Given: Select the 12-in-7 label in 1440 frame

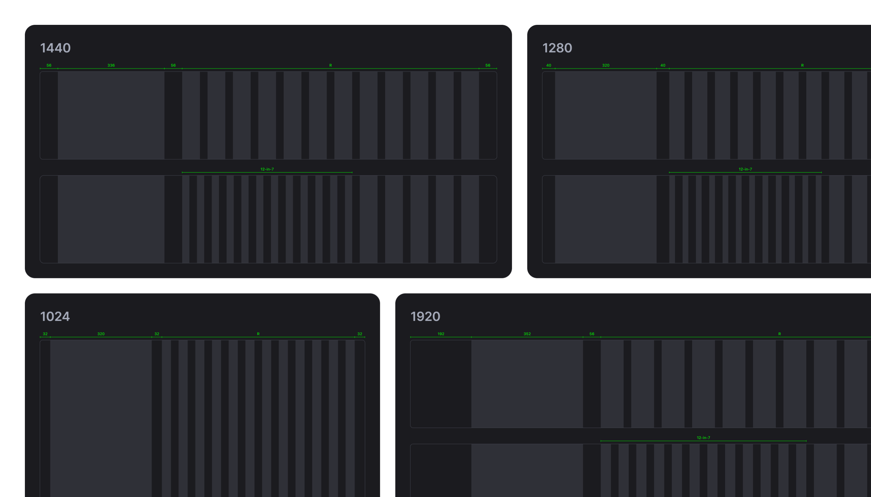Looking at the screenshot, I should [x=267, y=169].
